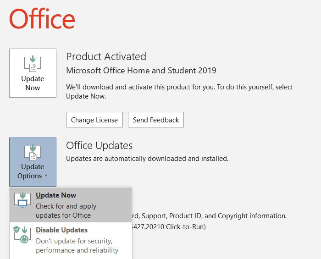The width and height of the screenshot is (321, 259).
Task: Open the Send Feedback button
Action: (156, 120)
